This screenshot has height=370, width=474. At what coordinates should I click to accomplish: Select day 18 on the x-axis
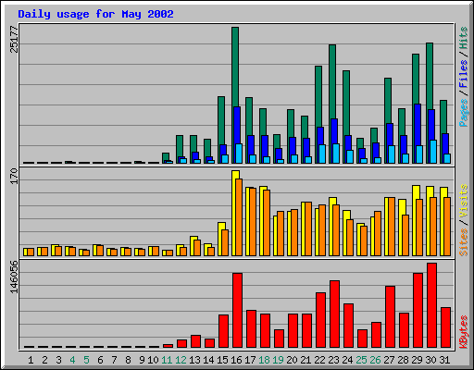pyautogui.click(x=264, y=360)
